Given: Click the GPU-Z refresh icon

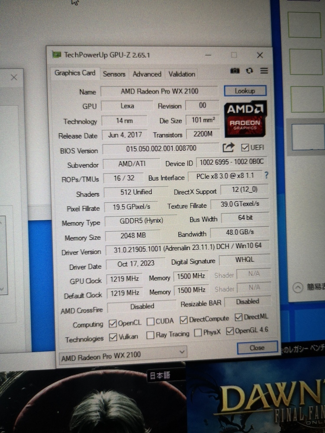Looking at the screenshot, I should pyautogui.click(x=250, y=71).
